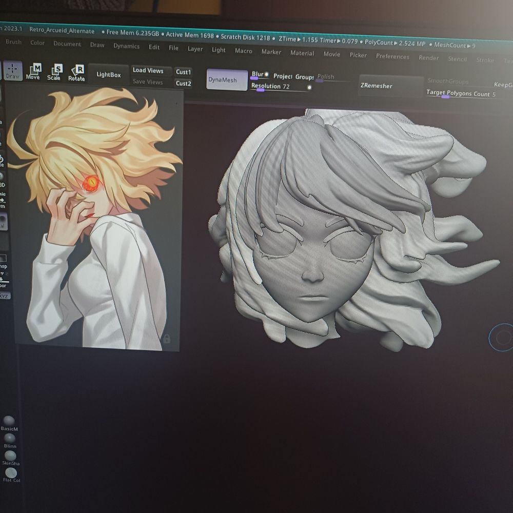
Task: Toggle DynaMesh Project option
Action: pyautogui.click(x=283, y=76)
